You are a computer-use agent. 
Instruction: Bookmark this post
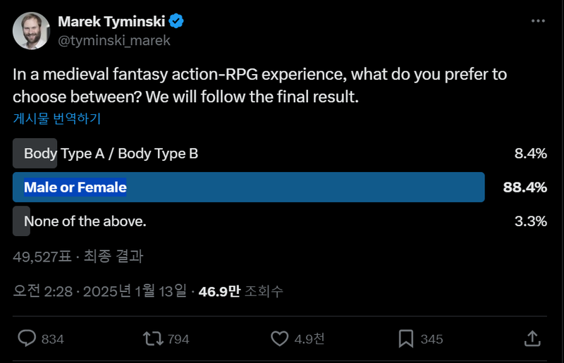405,339
